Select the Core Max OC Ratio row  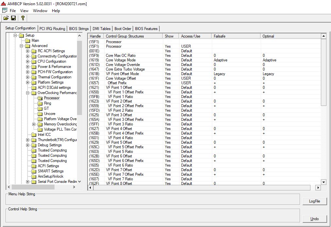pyautogui.click(x=204, y=56)
